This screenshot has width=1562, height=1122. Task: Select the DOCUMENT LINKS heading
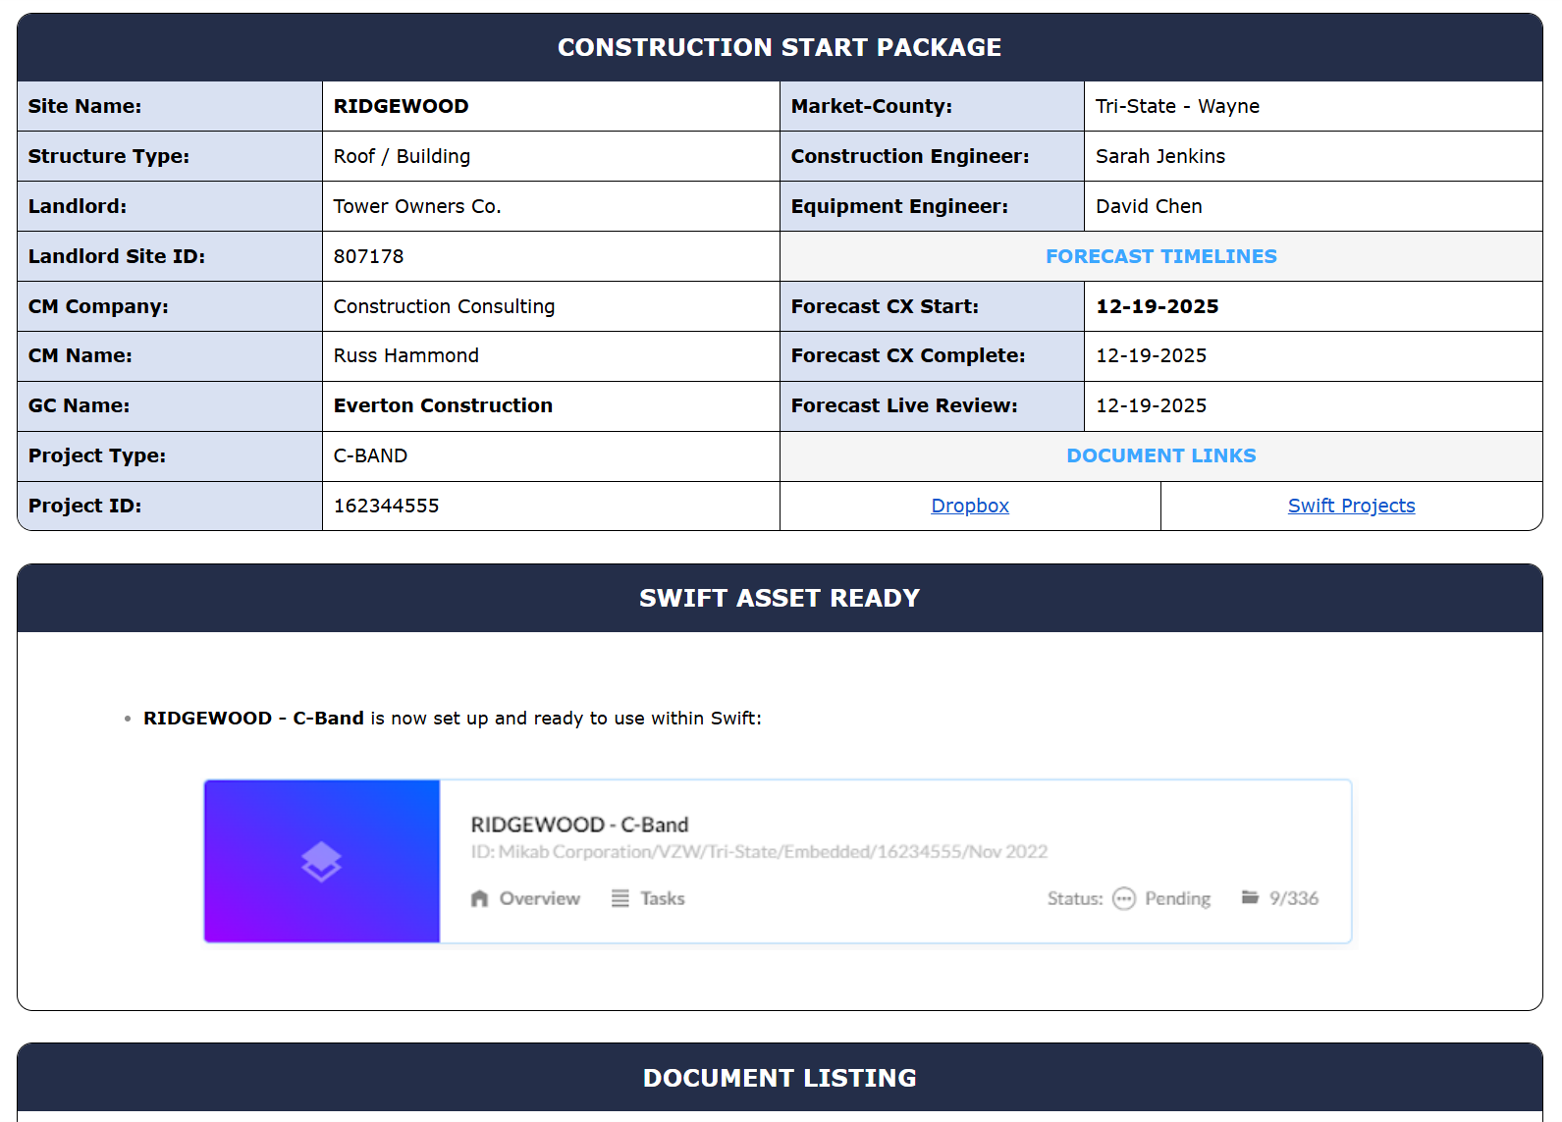click(1160, 455)
